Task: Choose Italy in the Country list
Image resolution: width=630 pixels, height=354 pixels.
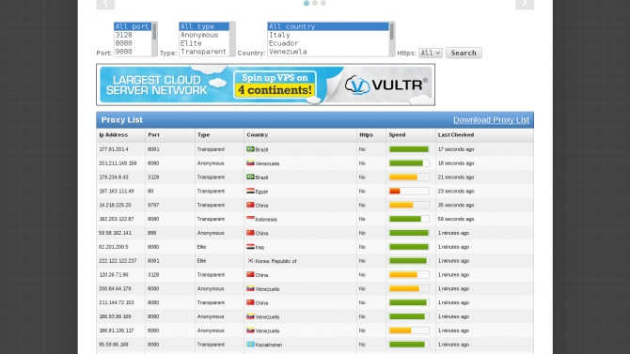Action: click(328, 35)
